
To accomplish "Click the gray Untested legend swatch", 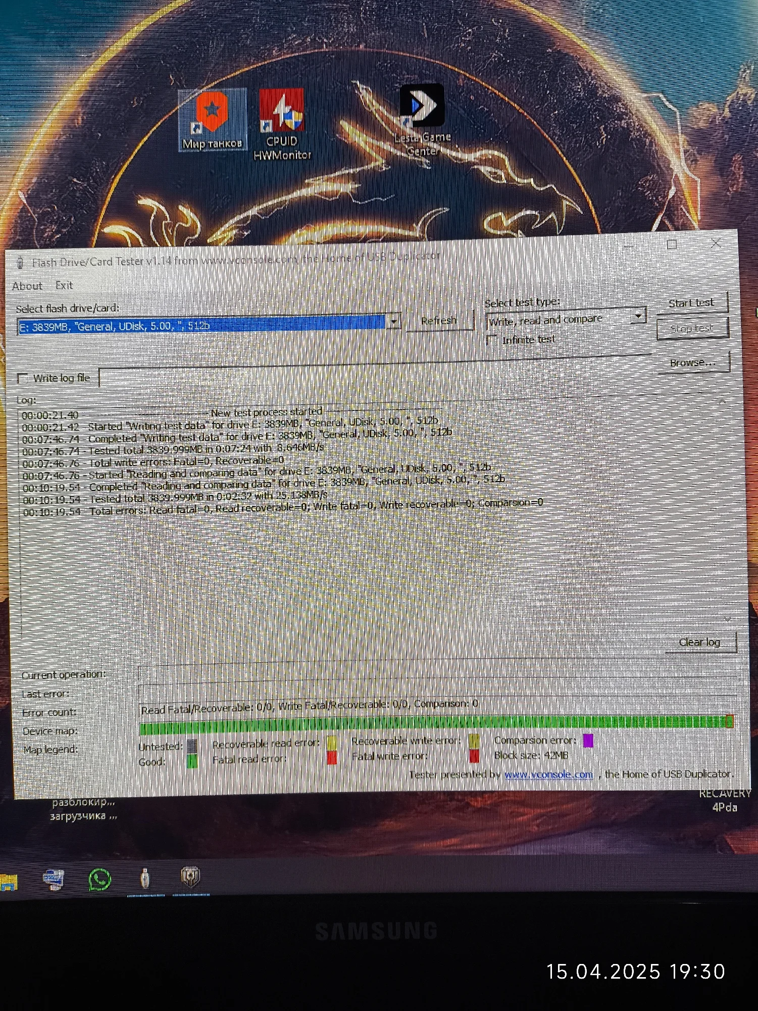I will (192, 746).
